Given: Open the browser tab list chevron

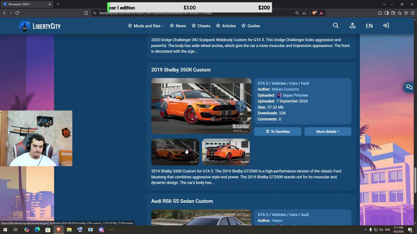Looking at the screenshot, I should pos(384,4).
